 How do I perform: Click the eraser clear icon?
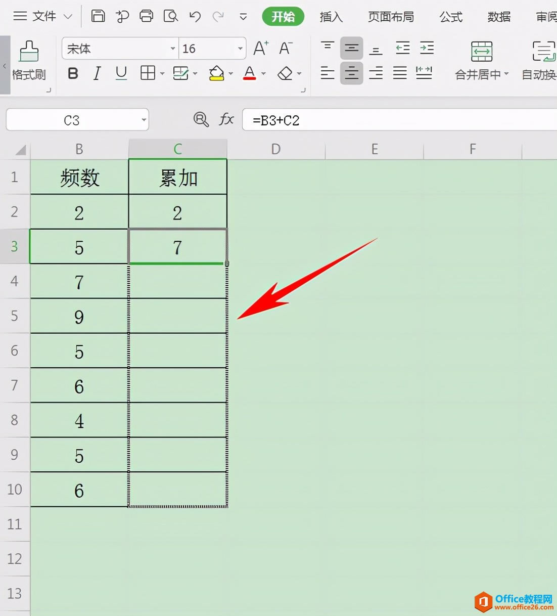pyautogui.click(x=285, y=74)
